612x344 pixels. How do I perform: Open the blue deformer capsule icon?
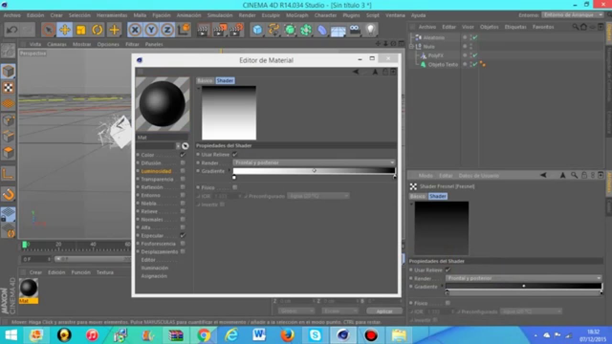322,30
